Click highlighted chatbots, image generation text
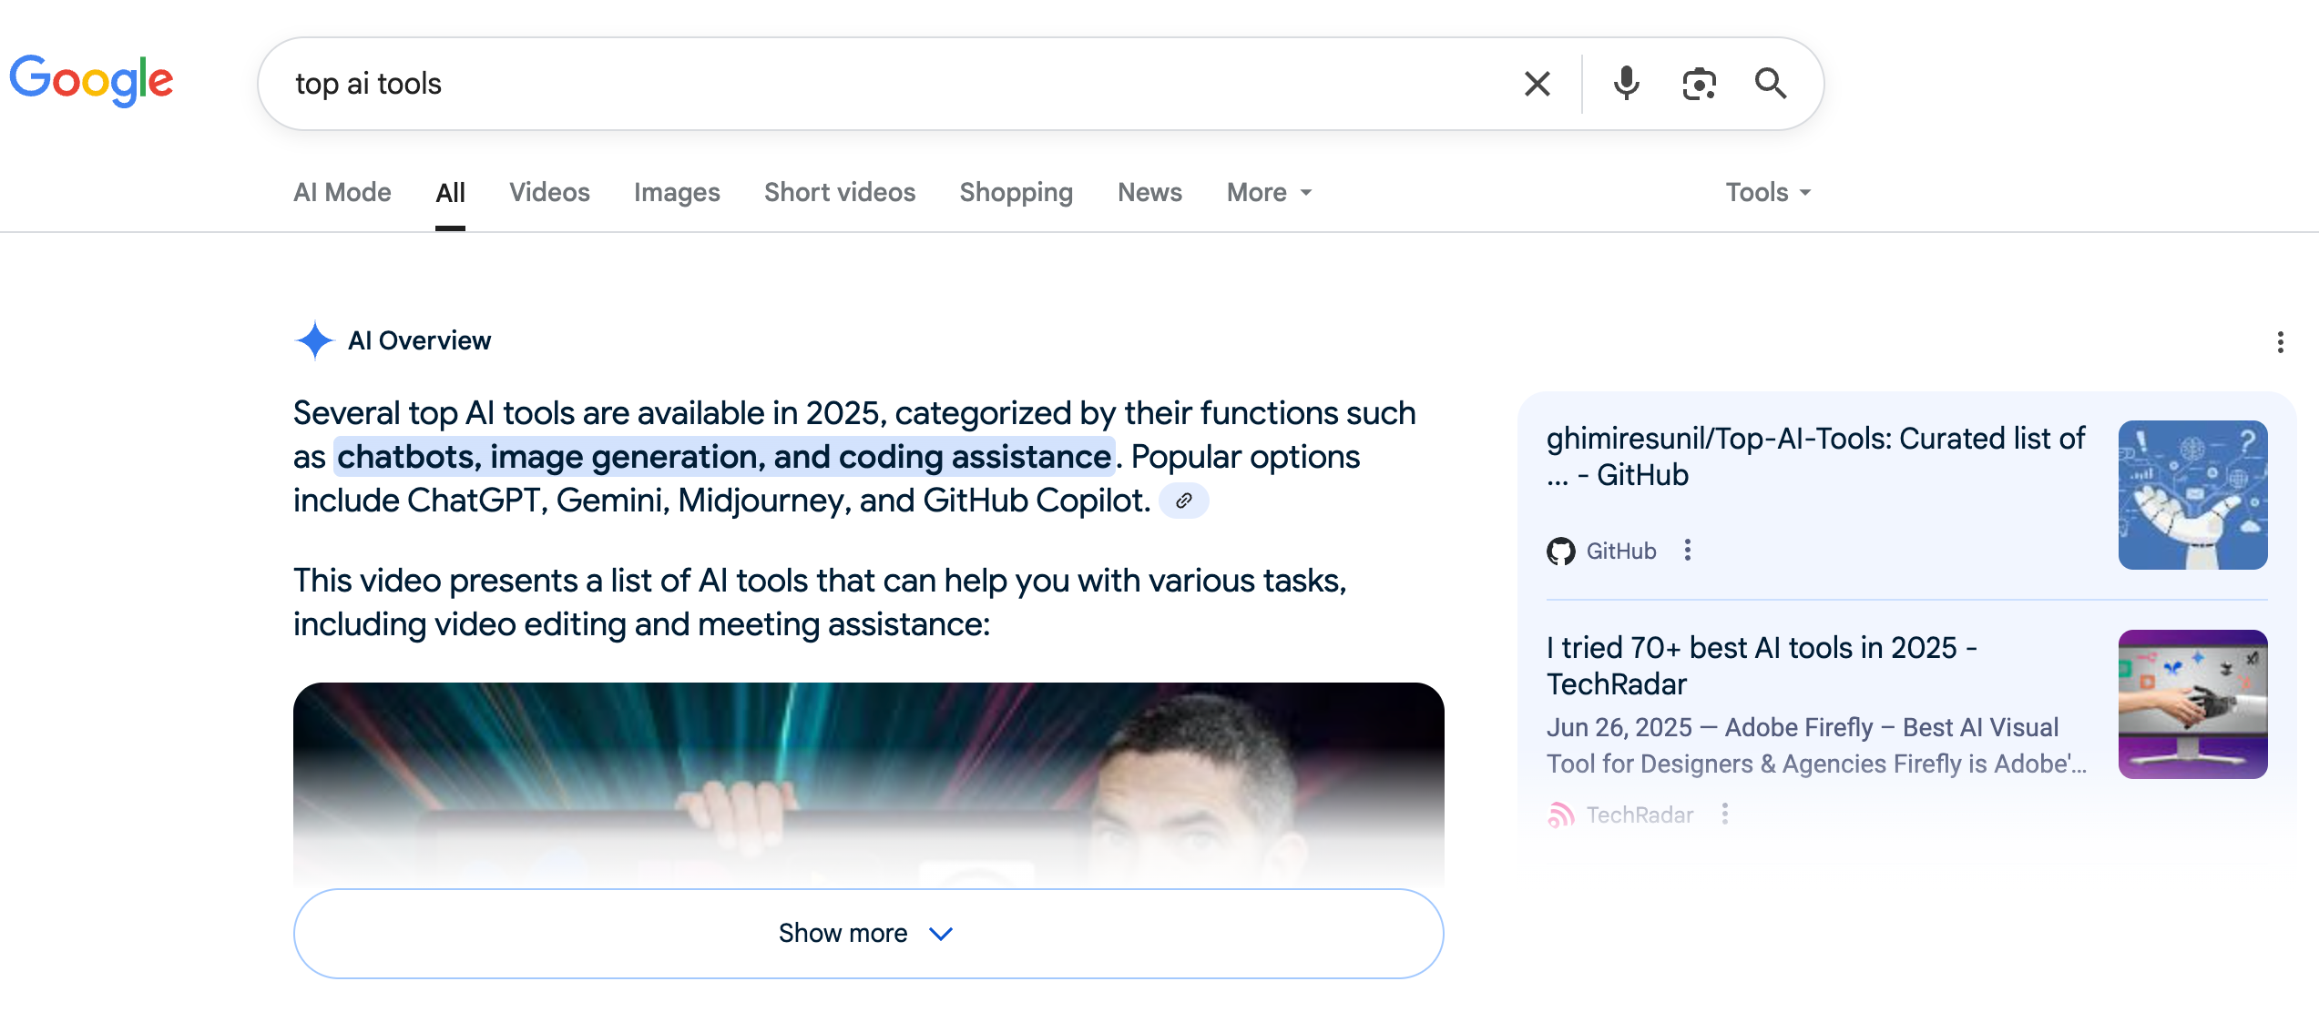This screenshot has width=2319, height=1012. [724, 457]
